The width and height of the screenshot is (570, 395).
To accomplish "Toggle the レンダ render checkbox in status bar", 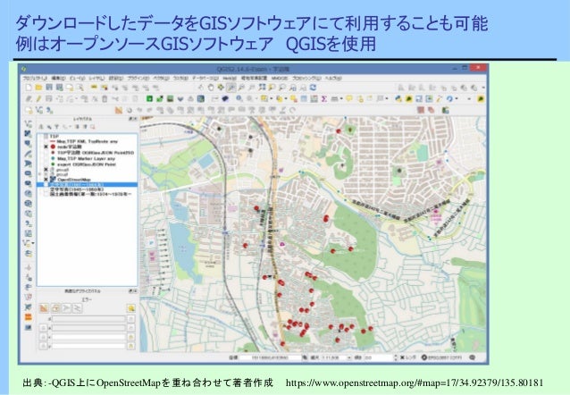I will tap(402, 357).
